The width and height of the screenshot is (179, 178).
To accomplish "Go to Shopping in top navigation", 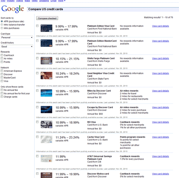I will point(44,1).
